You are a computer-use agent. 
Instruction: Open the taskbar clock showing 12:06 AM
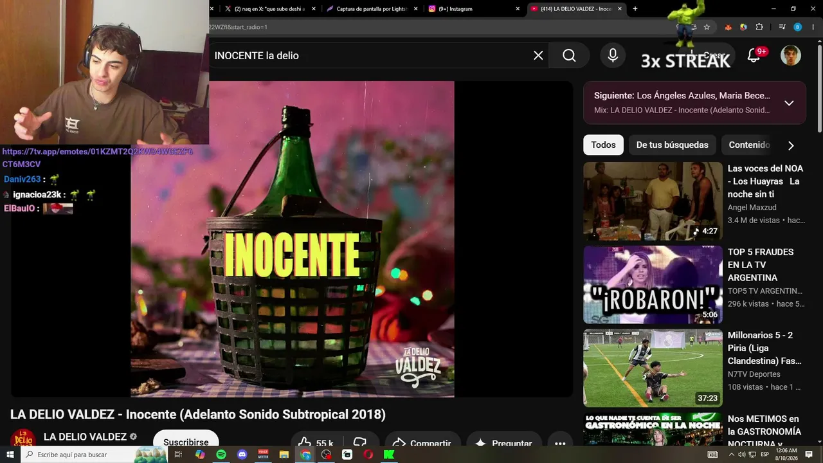(x=786, y=455)
